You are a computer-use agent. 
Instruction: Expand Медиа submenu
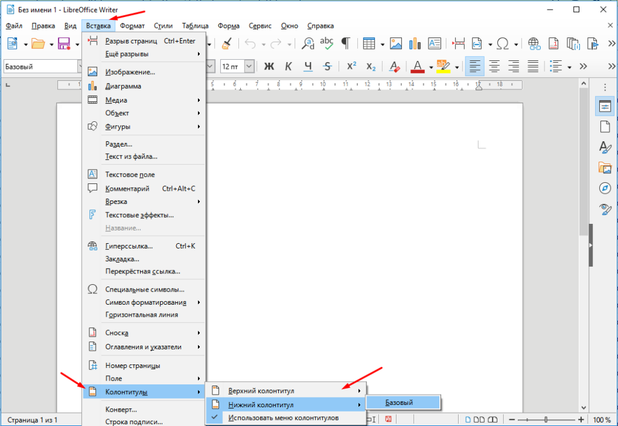coord(144,100)
